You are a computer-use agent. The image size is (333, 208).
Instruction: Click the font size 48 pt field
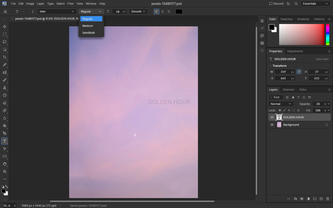(x=120, y=11)
